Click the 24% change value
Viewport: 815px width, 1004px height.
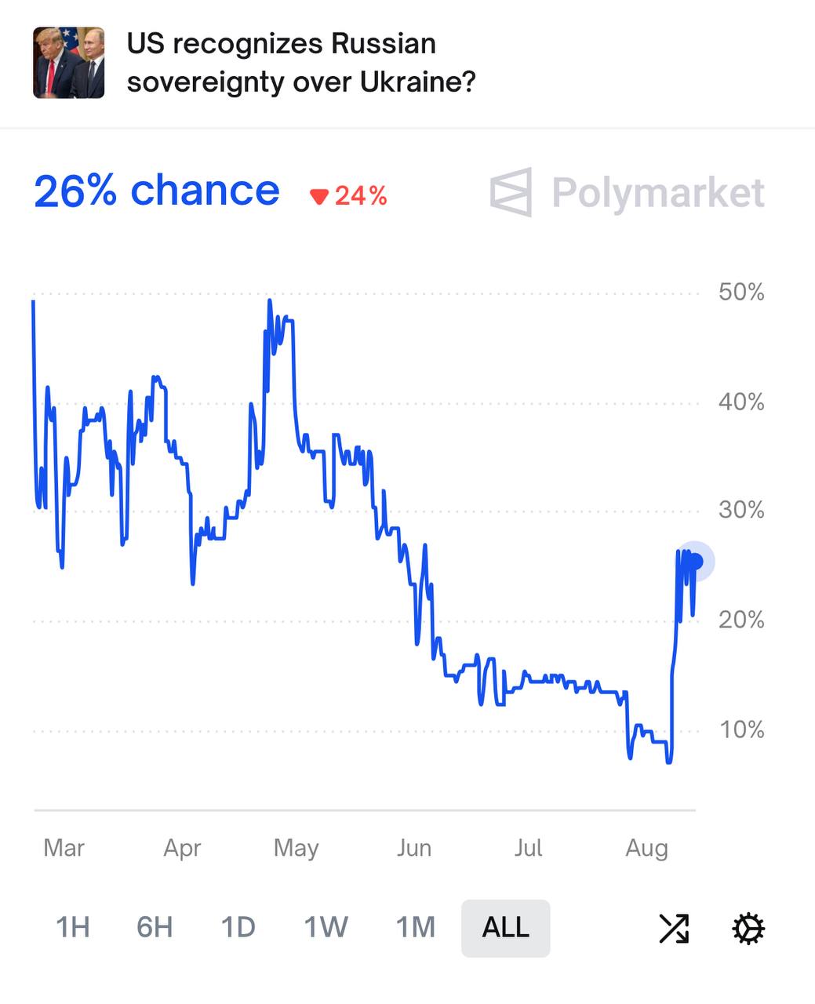click(x=361, y=196)
